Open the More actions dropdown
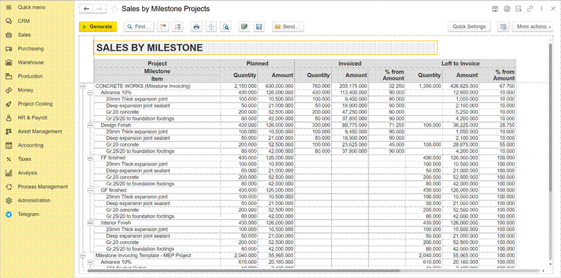The width and height of the screenshot is (561, 278). [x=534, y=27]
